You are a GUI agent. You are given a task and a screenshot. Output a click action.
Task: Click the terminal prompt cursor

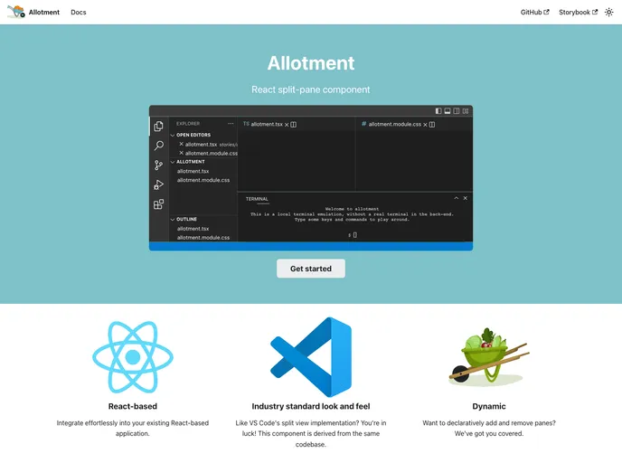click(x=354, y=235)
